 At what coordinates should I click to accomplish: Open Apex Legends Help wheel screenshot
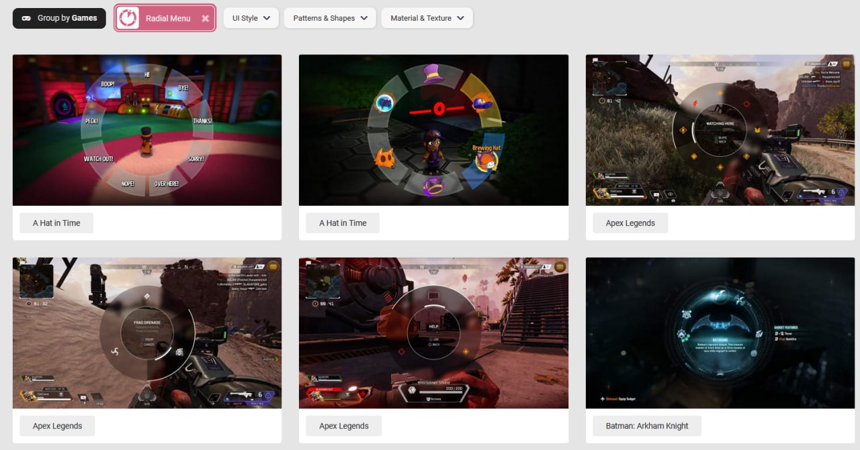coord(433,333)
